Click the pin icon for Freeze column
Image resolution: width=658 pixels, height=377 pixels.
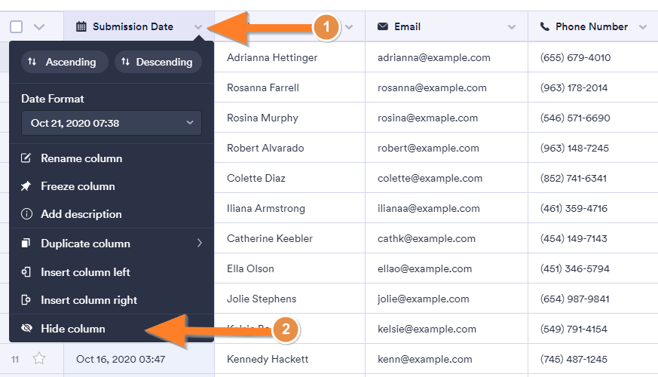coord(27,186)
